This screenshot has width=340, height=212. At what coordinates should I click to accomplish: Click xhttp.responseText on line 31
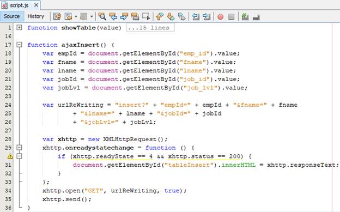[x=301, y=165]
